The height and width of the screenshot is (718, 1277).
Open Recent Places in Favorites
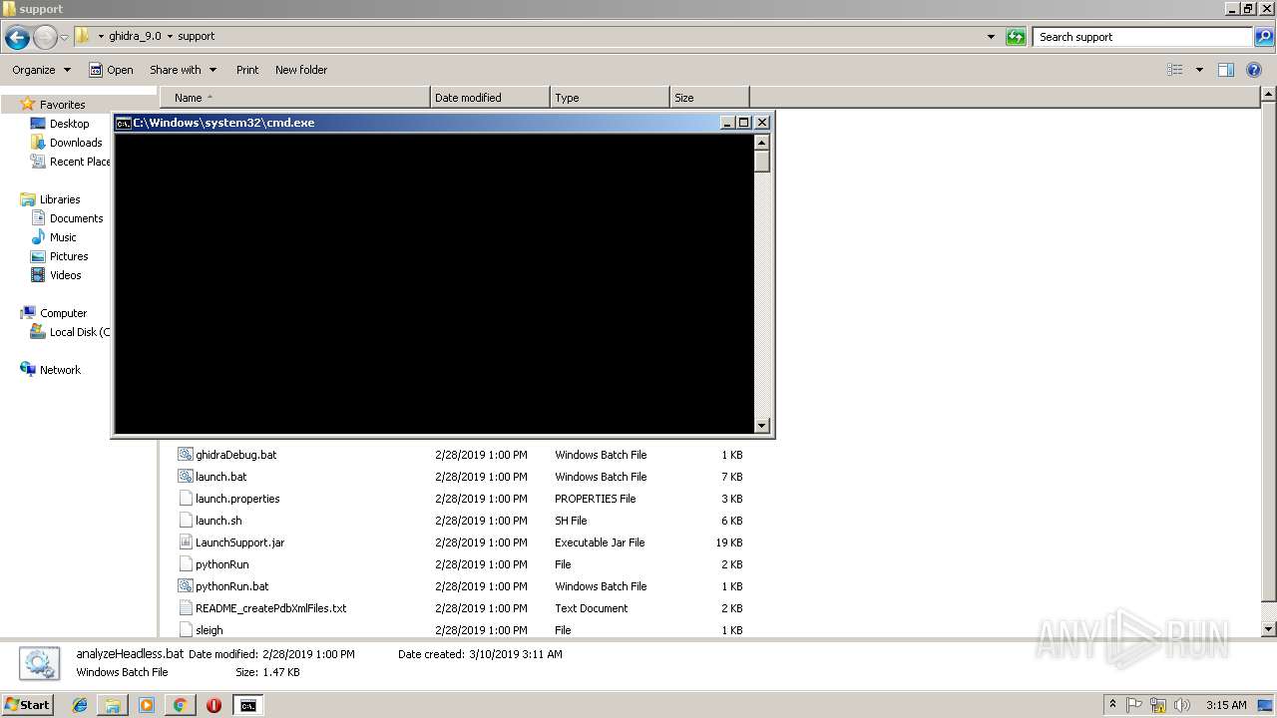[70, 162]
